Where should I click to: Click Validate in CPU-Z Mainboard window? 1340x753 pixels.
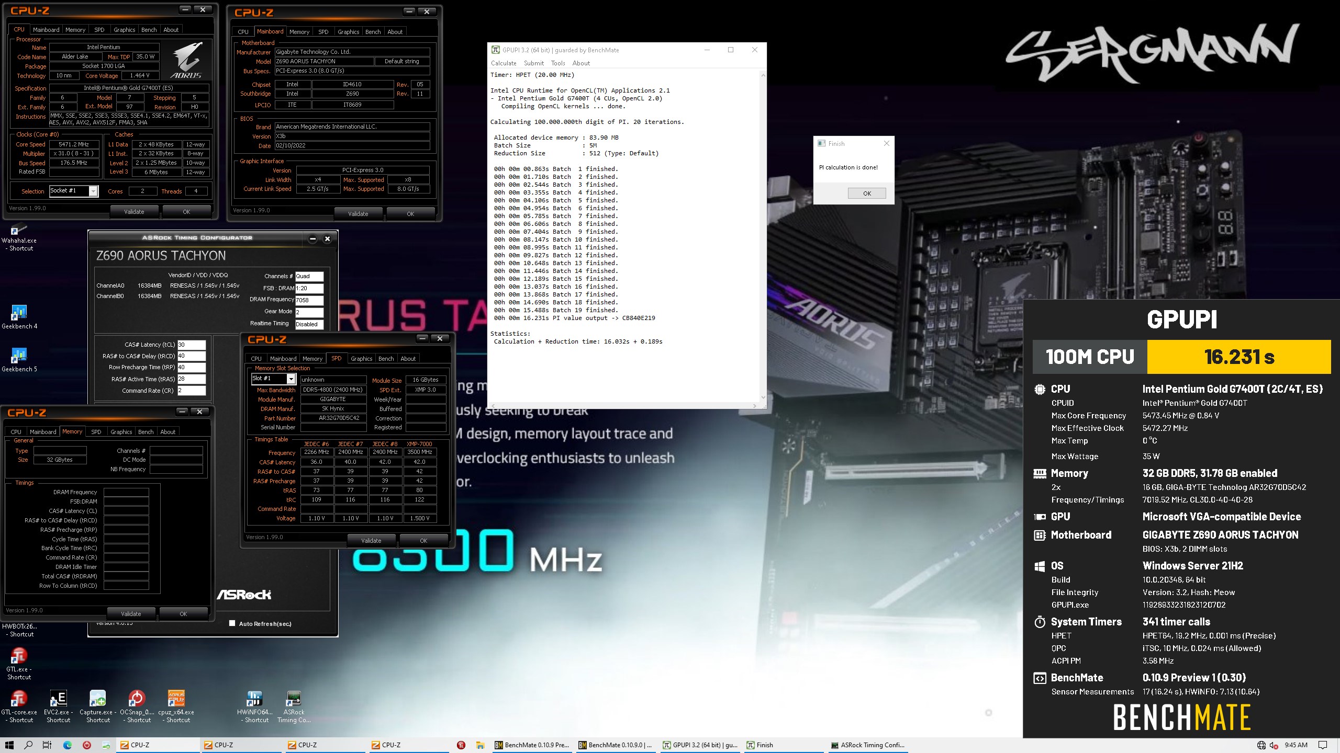[358, 214]
